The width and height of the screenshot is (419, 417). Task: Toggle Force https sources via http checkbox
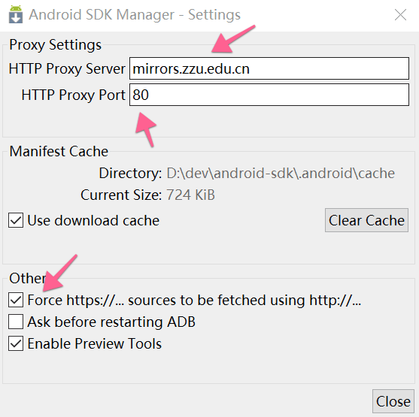tap(16, 300)
